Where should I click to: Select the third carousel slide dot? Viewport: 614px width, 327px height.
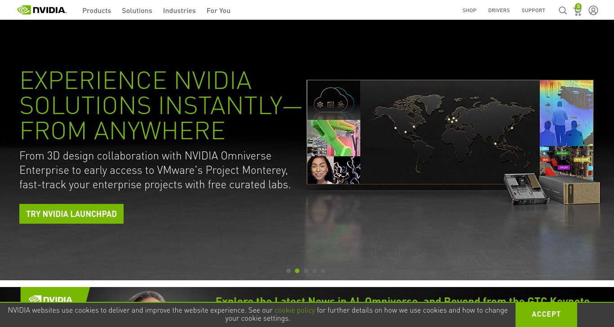click(x=306, y=271)
